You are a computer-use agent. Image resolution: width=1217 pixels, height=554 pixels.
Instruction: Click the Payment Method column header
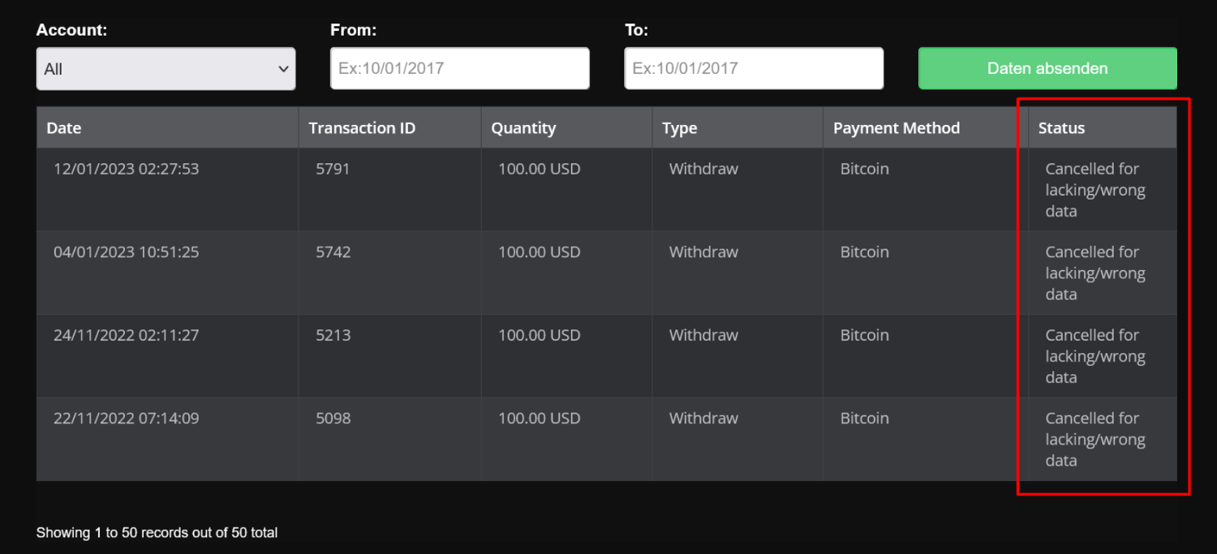[896, 128]
